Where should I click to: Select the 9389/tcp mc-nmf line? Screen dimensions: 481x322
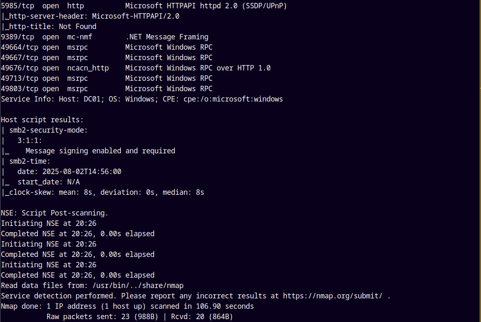click(x=105, y=37)
